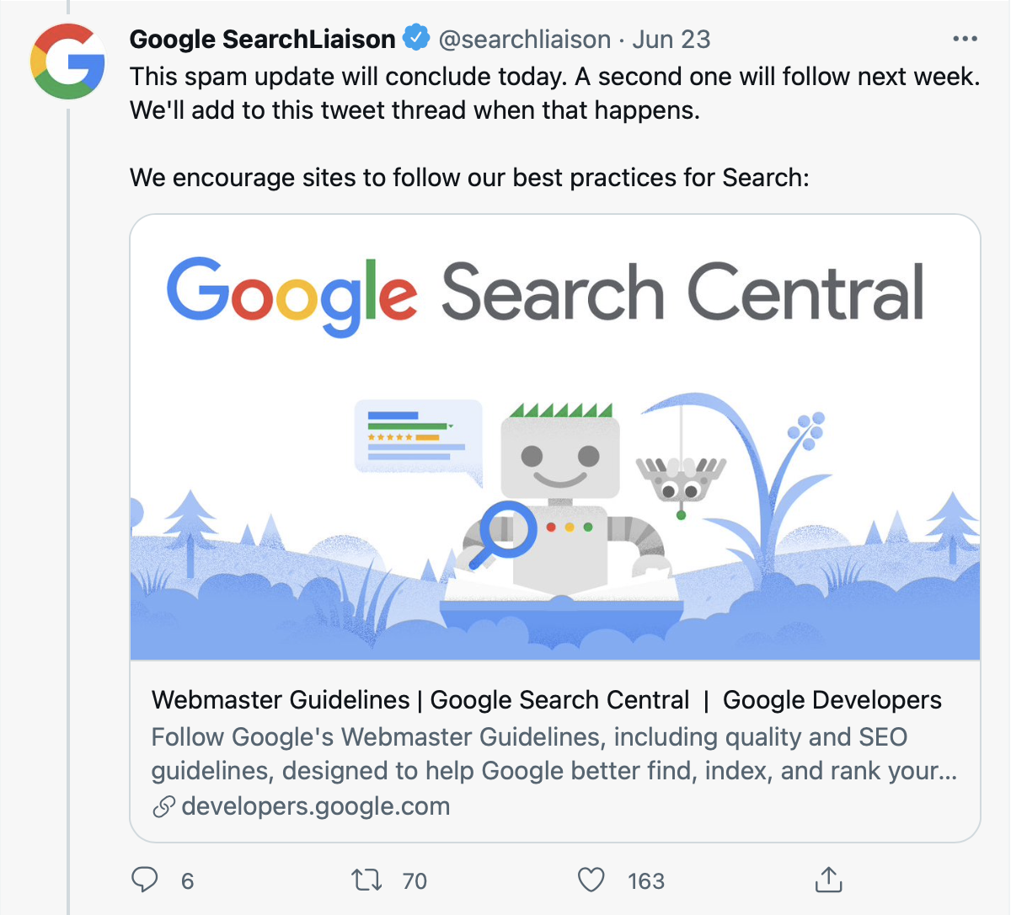The height and width of the screenshot is (915, 1011).
Task: Visit the developers.google.com domain link
Action: pyautogui.click(x=315, y=806)
